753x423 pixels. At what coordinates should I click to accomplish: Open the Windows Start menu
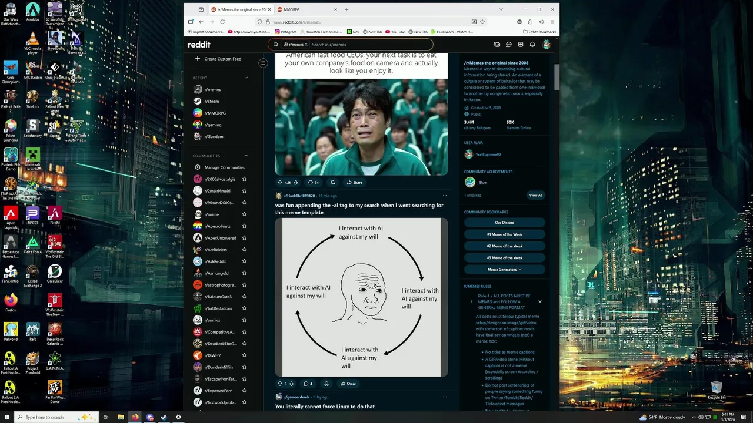[x=6, y=417]
